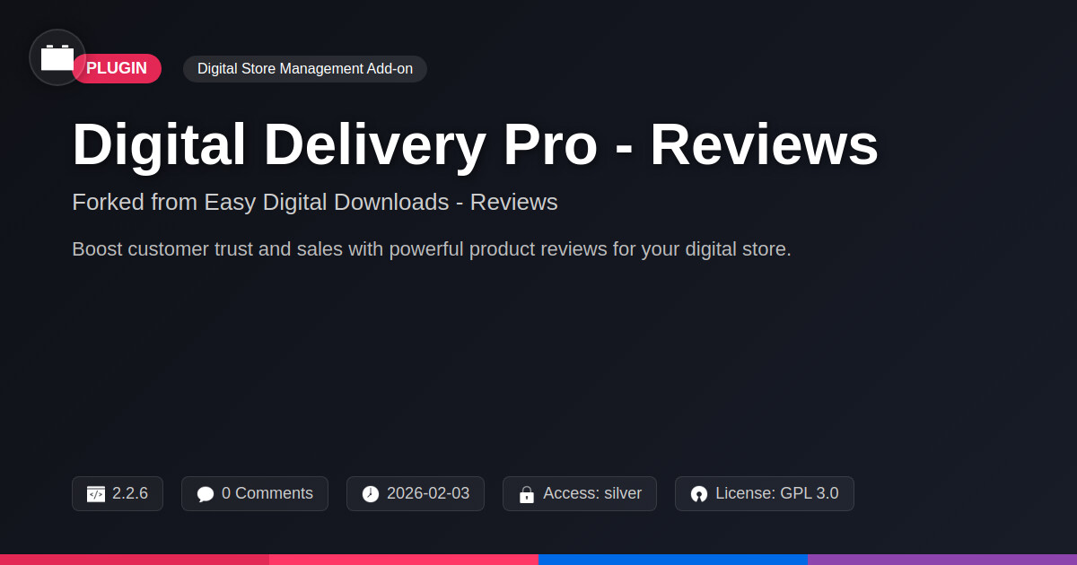Screen dimensions: 1077x565
Task: Click the crimson segment of bottom bar
Action: tap(135, 560)
